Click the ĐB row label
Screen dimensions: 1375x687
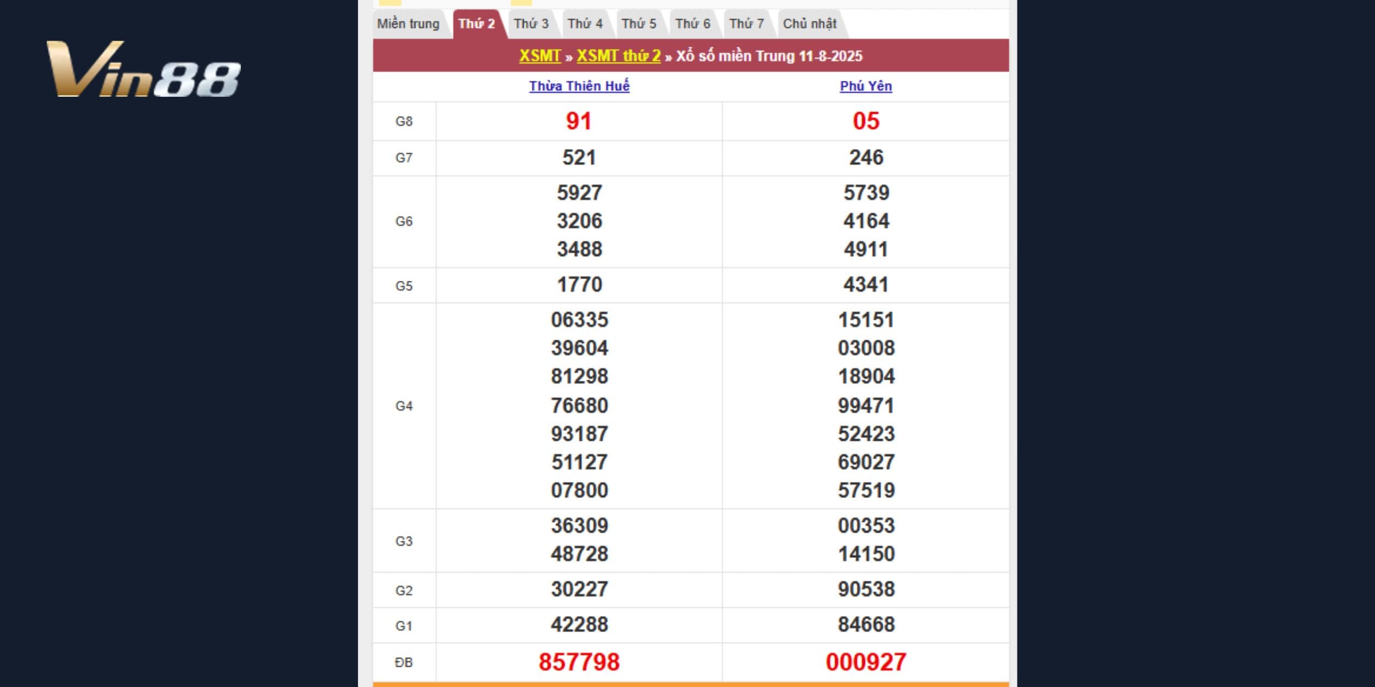click(x=404, y=663)
